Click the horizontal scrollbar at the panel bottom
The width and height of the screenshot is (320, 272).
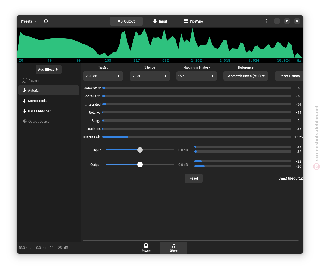tap(191, 240)
